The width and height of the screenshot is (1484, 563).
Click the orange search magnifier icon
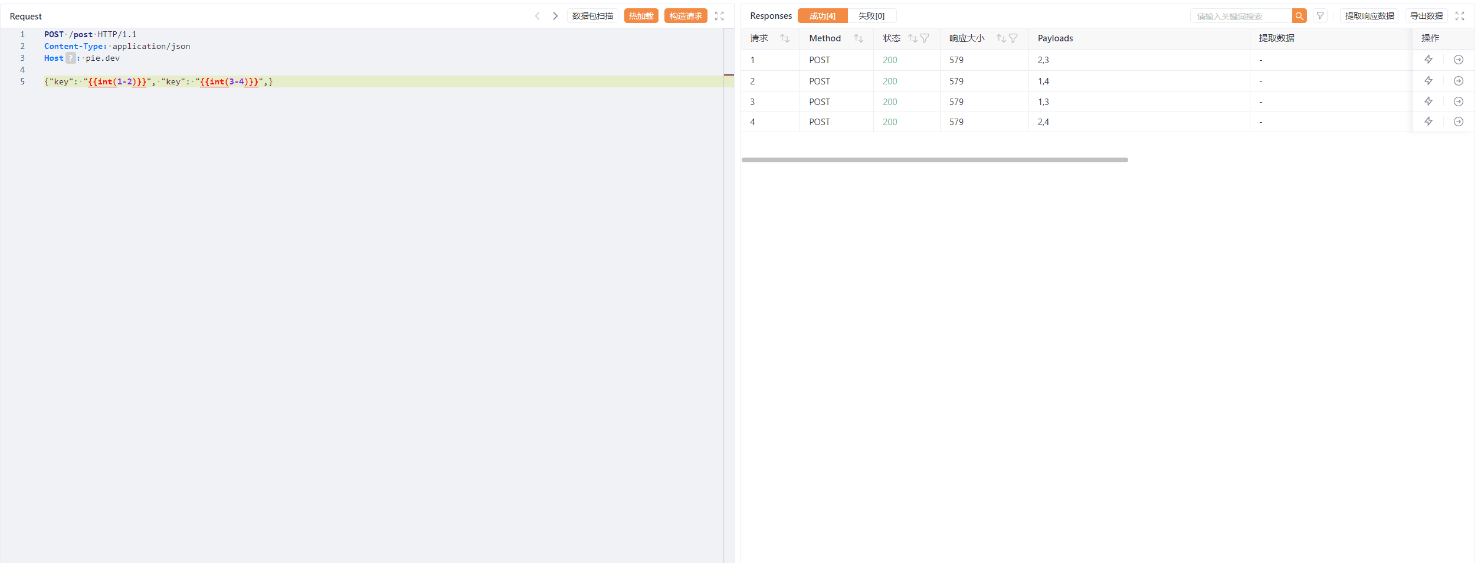pyautogui.click(x=1299, y=16)
